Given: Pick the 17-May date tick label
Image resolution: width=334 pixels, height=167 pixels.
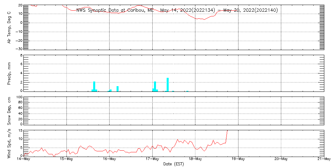Looking at the screenshot, I should coord(152,159).
